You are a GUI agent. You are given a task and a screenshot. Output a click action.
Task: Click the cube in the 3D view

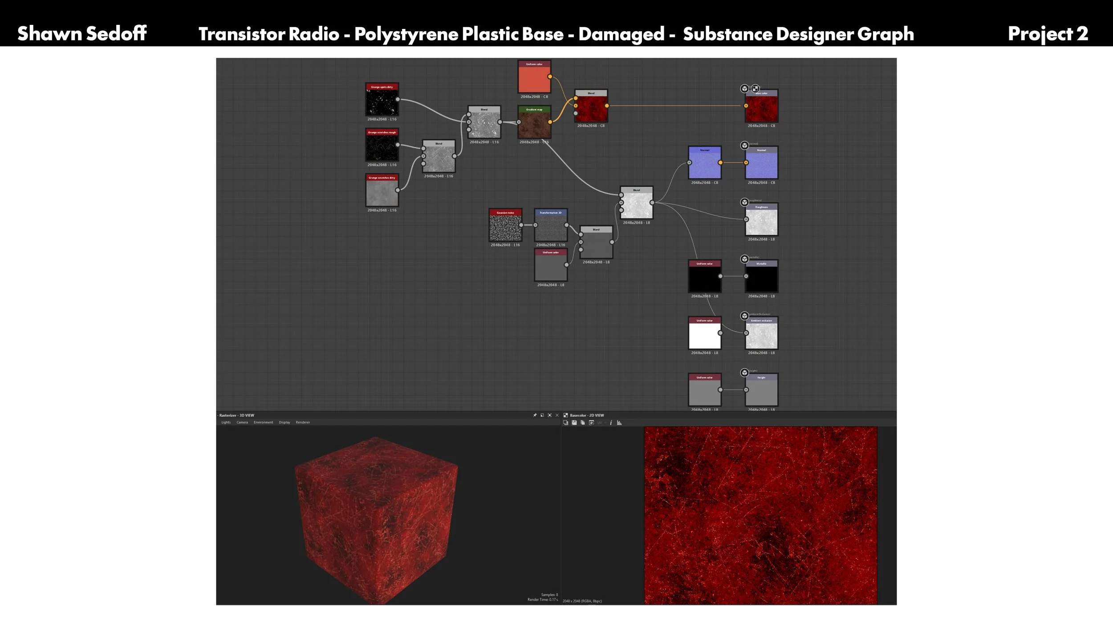(376, 520)
